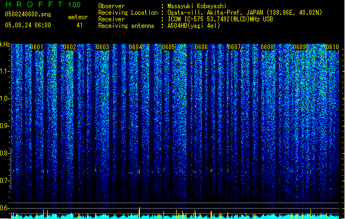Click the 1.0 kHz axis label
Image resolution: width=345 pixels, height=219 pixels.
pos(4,99)
